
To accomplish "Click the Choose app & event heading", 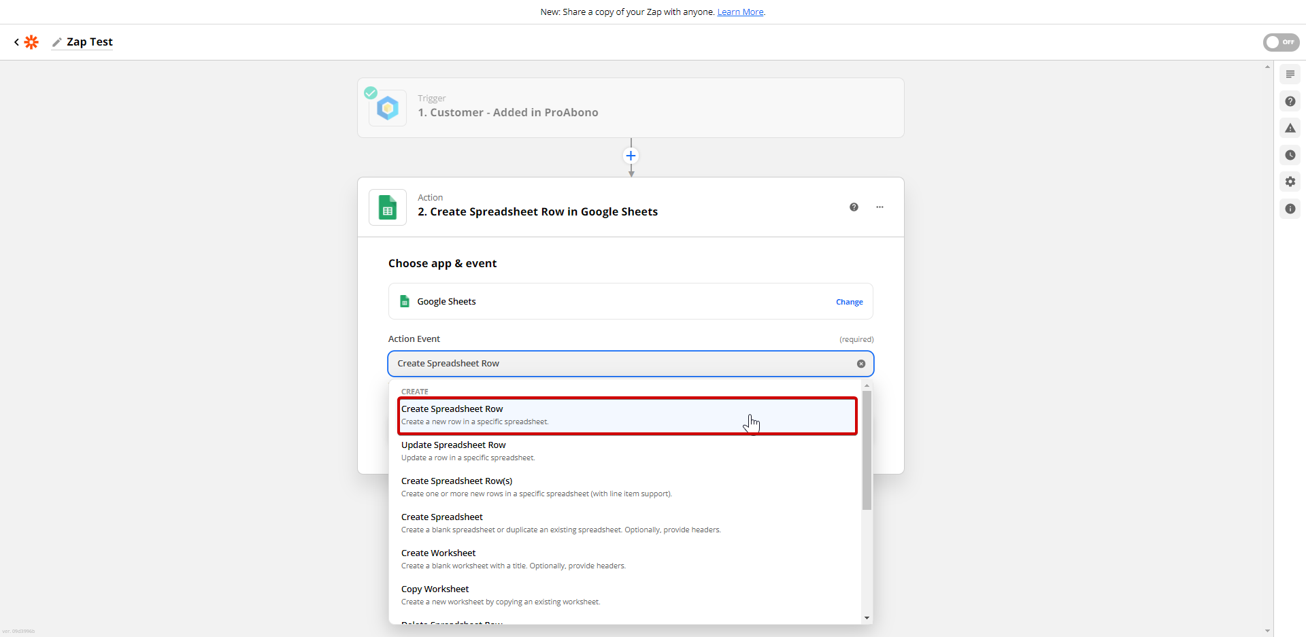I will tap(442, 264).
